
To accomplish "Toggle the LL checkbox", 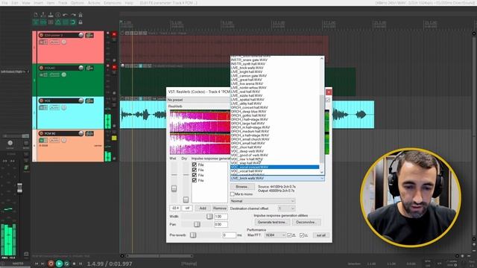I will point(302,235).
